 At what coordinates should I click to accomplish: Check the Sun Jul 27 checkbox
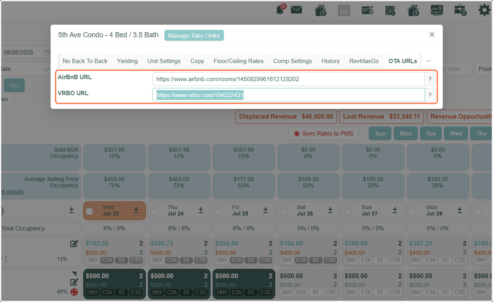click(348, 211)
